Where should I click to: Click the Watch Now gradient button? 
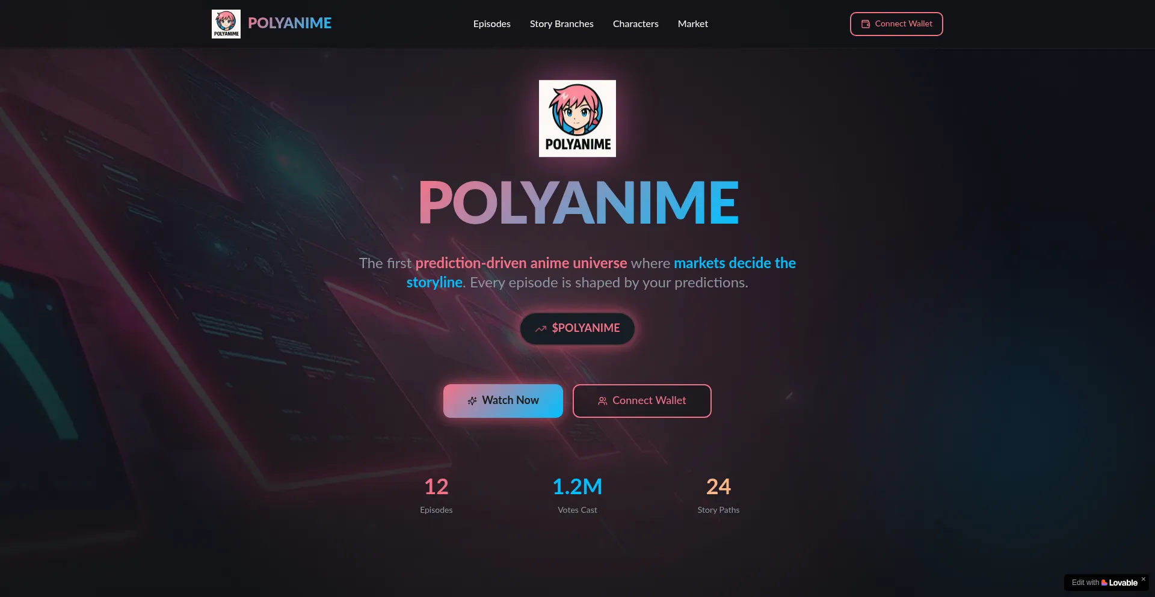click(503, 401)
